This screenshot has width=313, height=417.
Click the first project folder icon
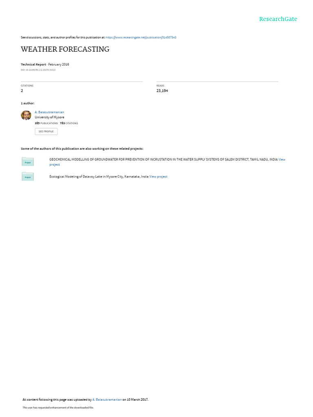(x=28, y=162)
